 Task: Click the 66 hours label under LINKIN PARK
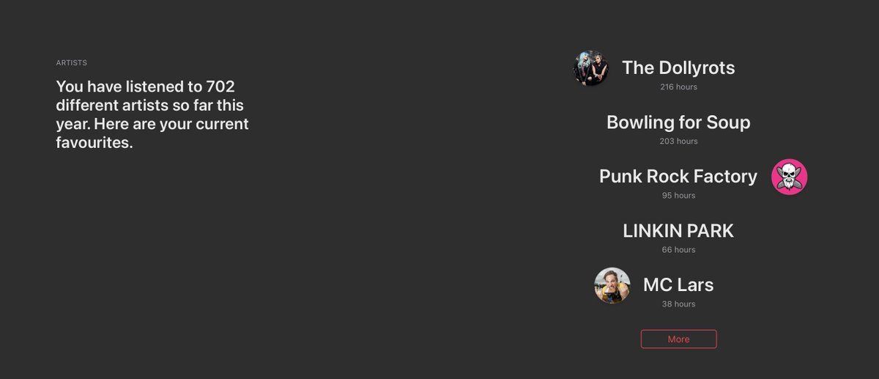pos(678,250)
